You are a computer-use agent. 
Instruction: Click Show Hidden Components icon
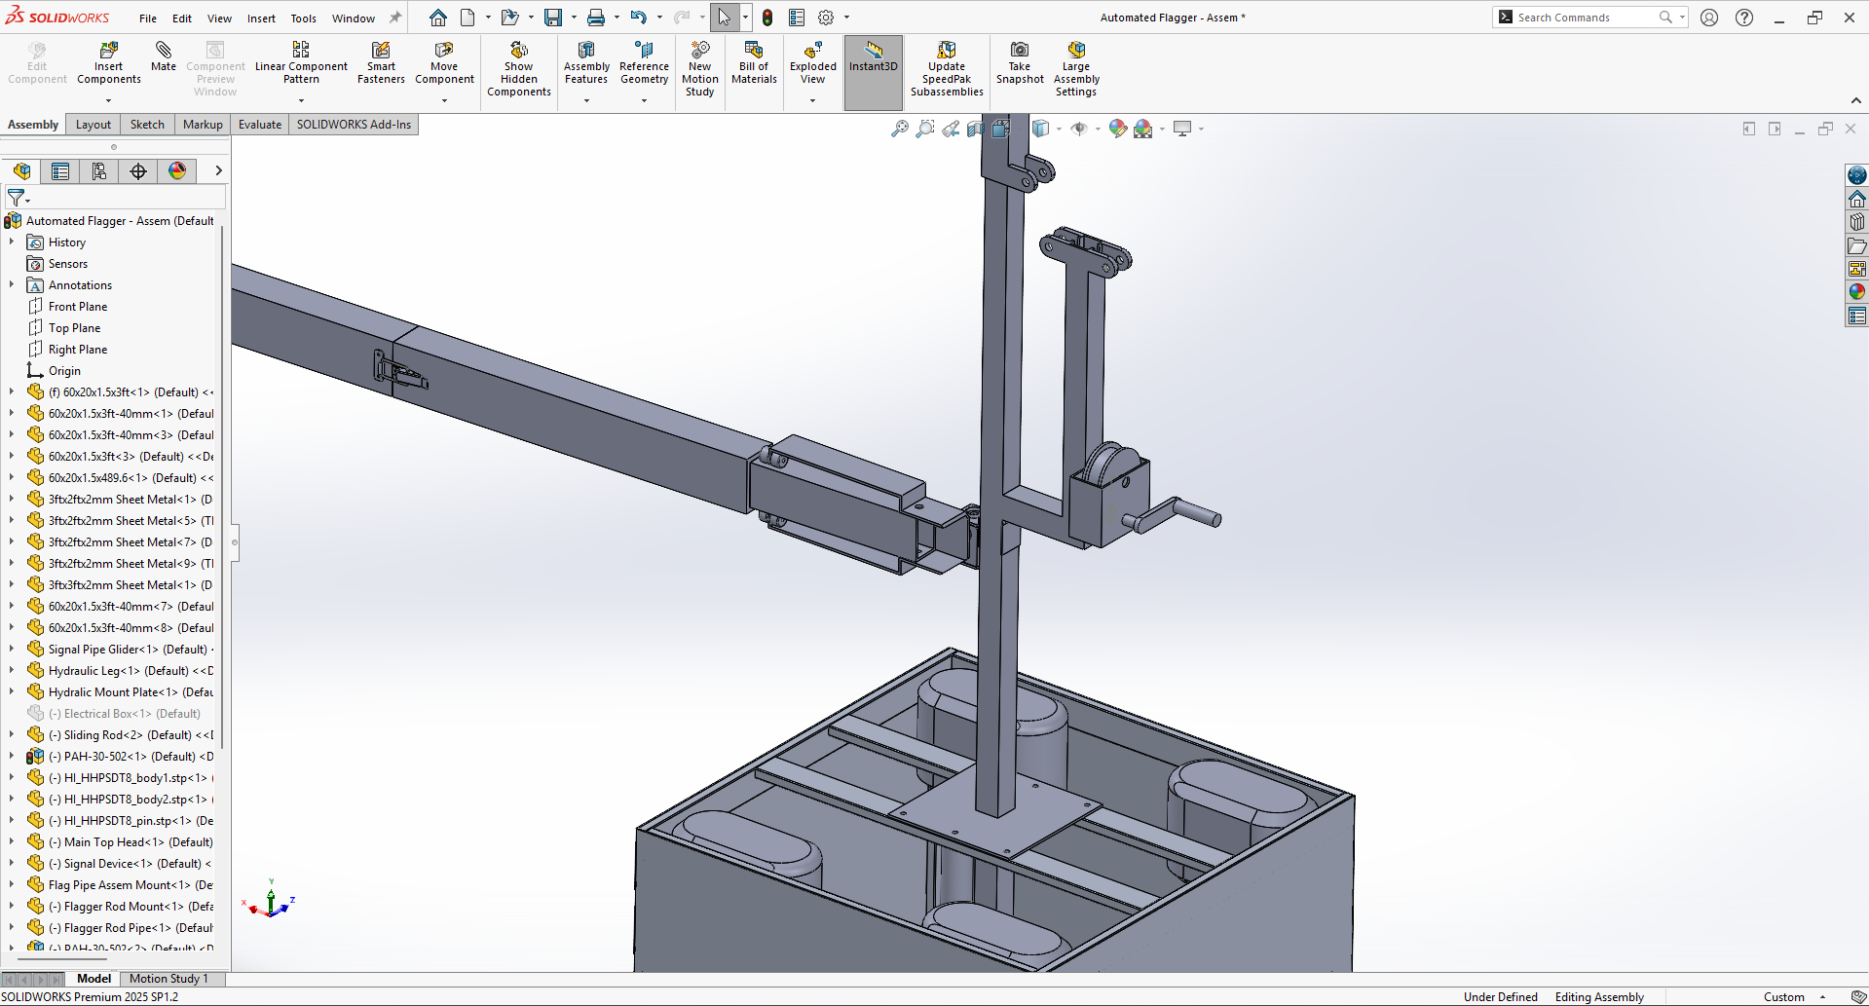click(519, 51)
